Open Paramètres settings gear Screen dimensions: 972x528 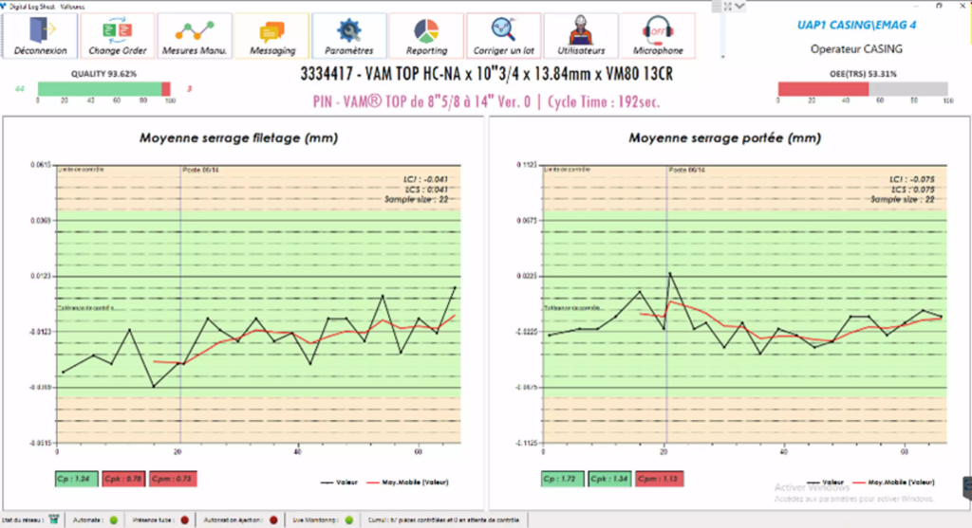point(349,36)
